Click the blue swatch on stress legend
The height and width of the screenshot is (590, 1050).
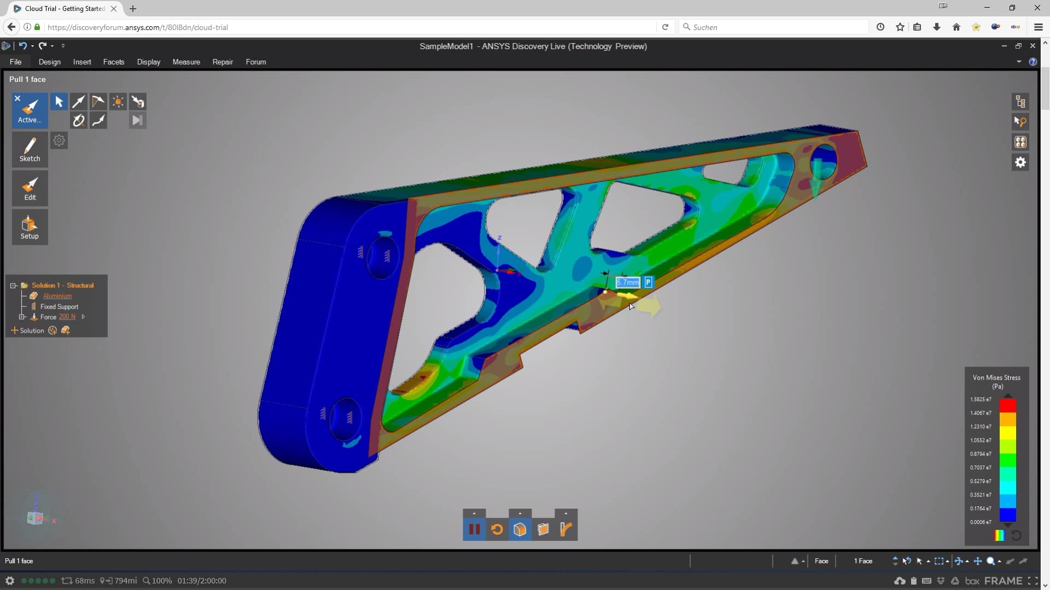(1008, 515)
